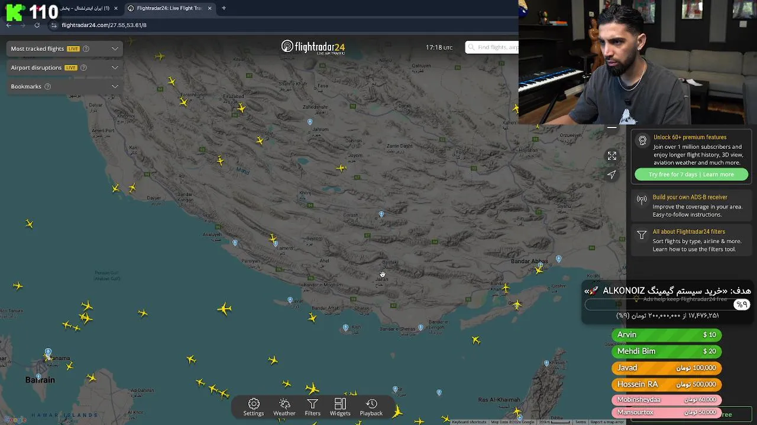Go back with the browser back arrow
This screenshot has width=757, height=425.
[8, 25]
